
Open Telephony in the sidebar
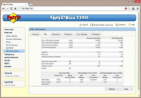click(x=9, y=54)
